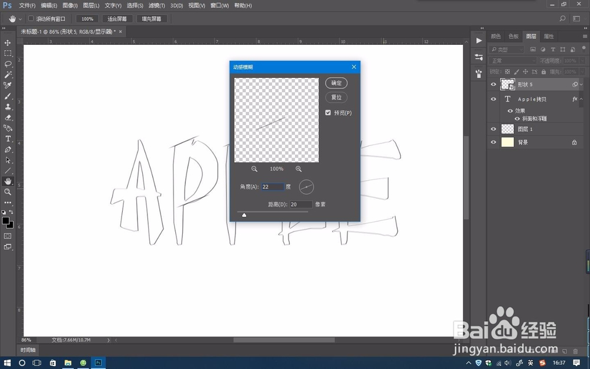Filter layers by type layer icon
Viewport: 590px width, 369px height.
point(553,50)
